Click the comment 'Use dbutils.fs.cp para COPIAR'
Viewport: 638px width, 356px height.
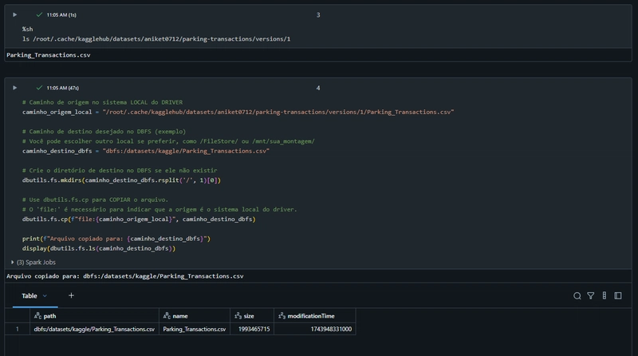(x=95, y=200)
